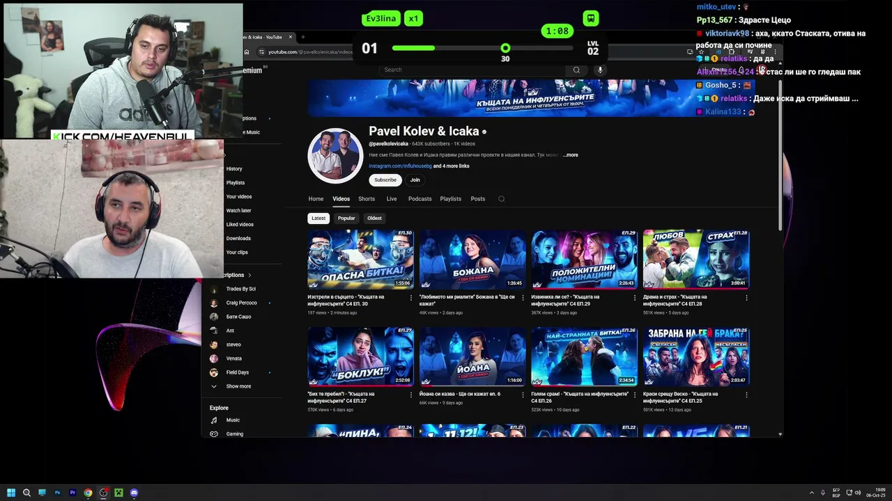Open the 'ПОЛОЖИТЕЛНИ НОМИНАЦИИ' video thumbnail
The width and height of the screenshot is (892, 501).
[584, 259]
